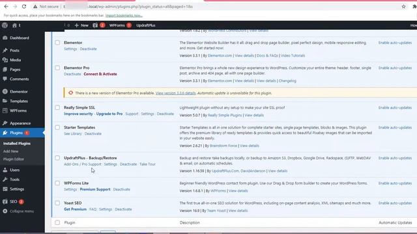Check the WPForms Lite checkbox

[x=57, y=183]
